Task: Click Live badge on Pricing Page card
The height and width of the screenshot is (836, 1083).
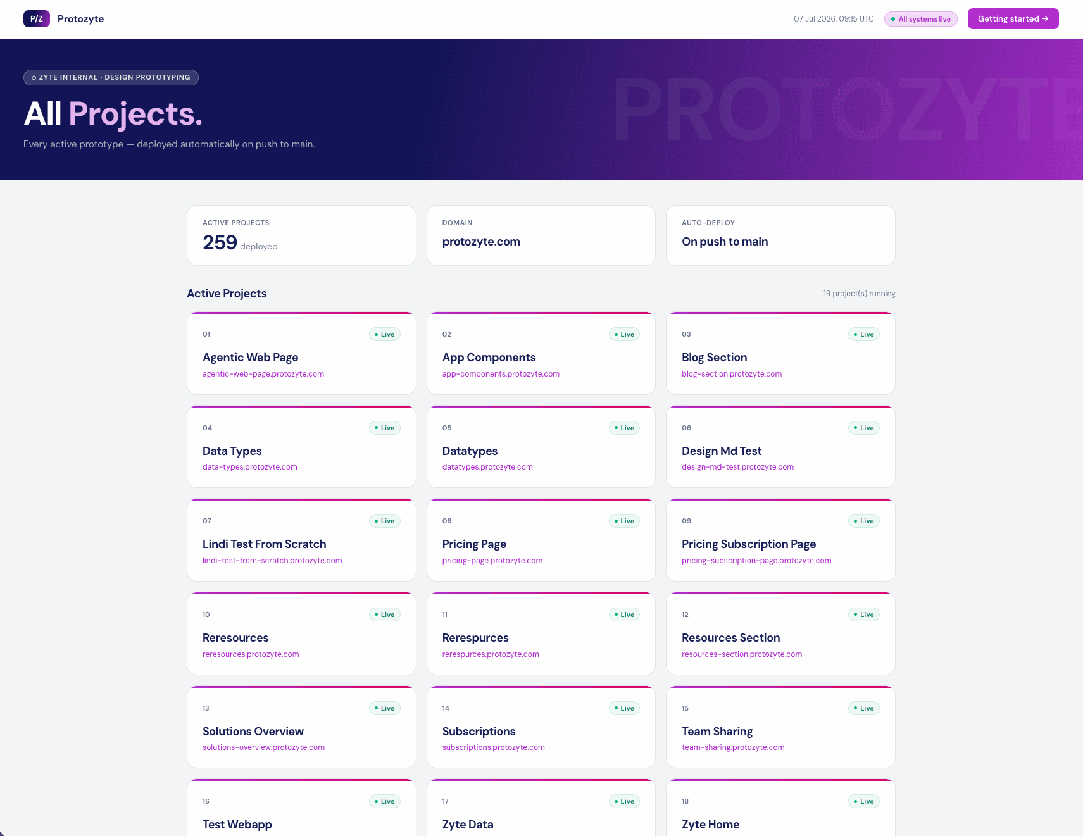Action: click(x=624, y=521)
